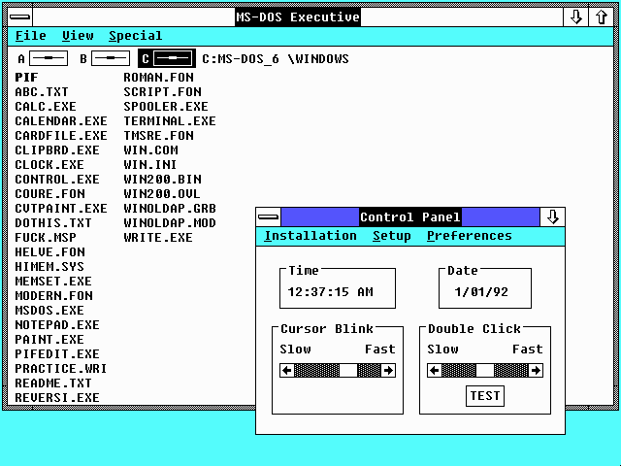Click the MS-DOS Executive title bar

pyautogui.click(x=298, y=17)
